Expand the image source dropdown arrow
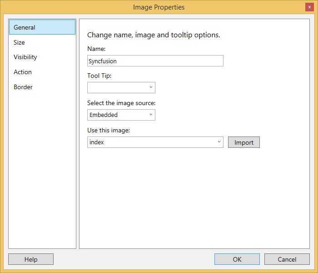The width and height of the screenshot is (318, 273). [x=151, y=115]
